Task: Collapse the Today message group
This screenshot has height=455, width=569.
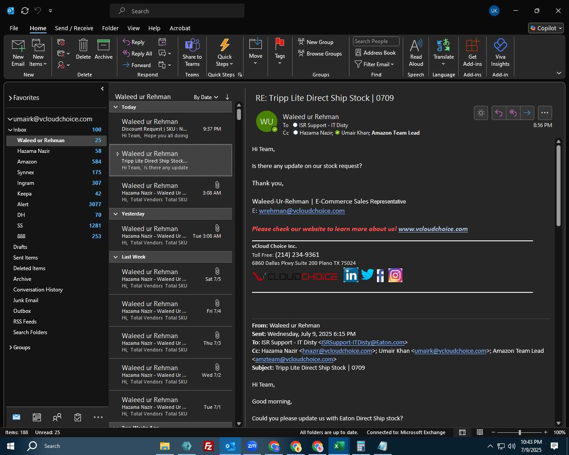Action: [116, 107]
